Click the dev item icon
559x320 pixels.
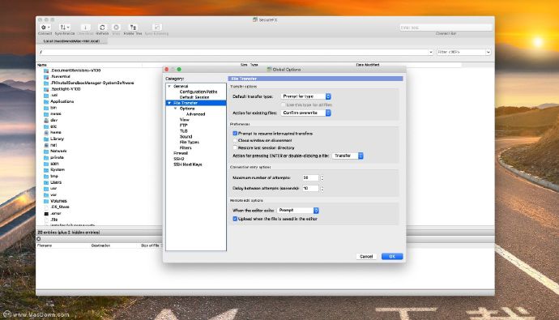pyautogui.click(x=46, y=121)
